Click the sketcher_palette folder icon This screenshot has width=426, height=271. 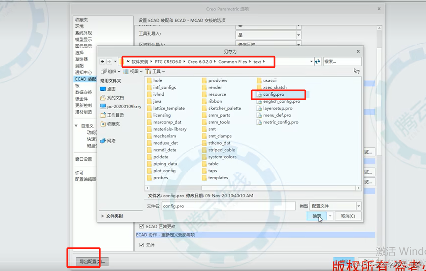[x=204, y=108]
